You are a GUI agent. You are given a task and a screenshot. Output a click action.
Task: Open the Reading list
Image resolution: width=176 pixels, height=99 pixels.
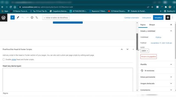pyautogui.click(x=169, y=11)
